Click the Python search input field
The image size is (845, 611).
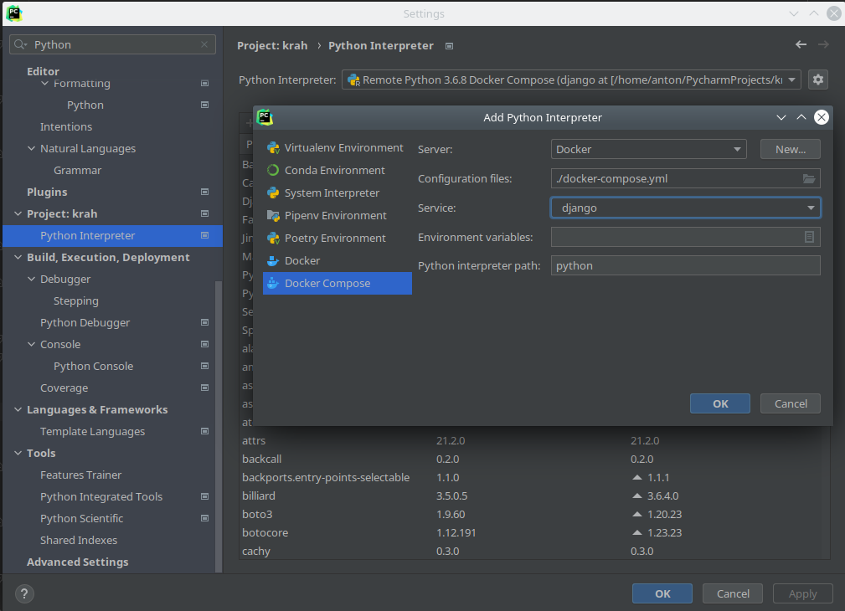click(112, 44)
